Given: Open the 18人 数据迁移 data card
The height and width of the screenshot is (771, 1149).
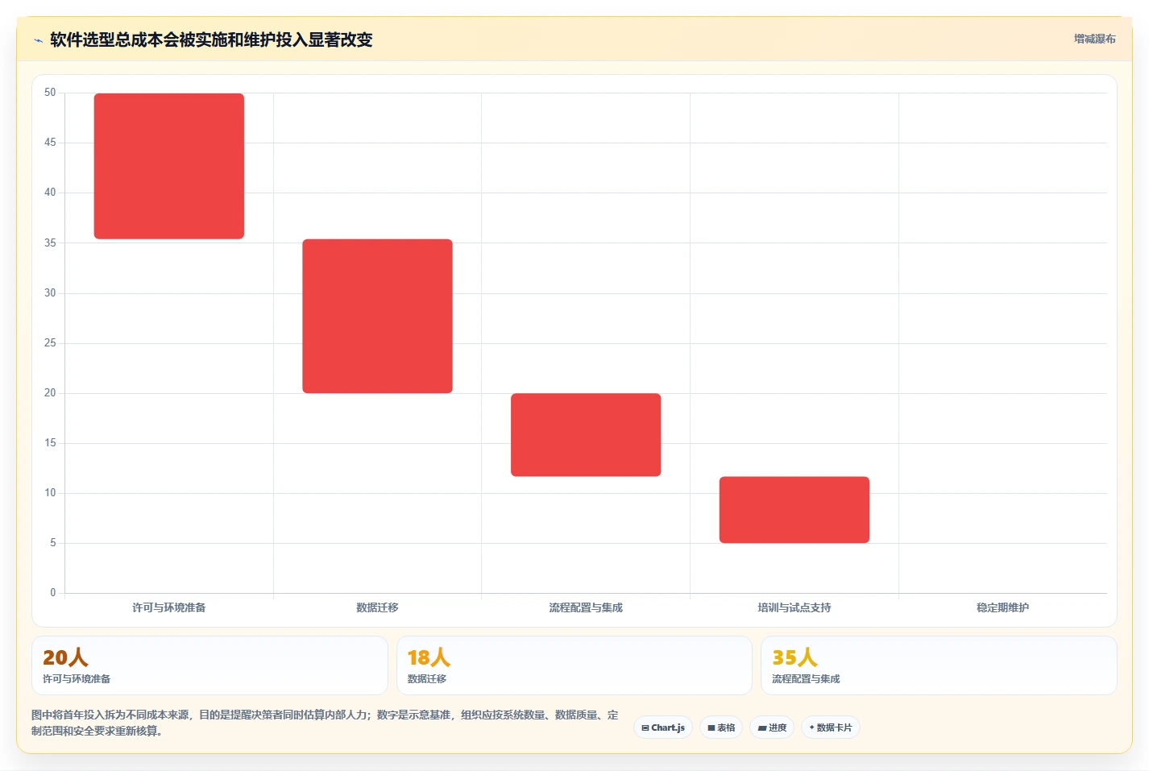Looking at the screenshot, I should (x=574, y=665).
